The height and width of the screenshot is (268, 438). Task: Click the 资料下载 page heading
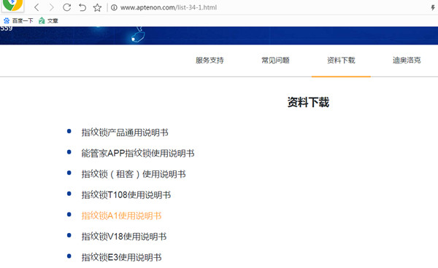click(x=308, y=102)
